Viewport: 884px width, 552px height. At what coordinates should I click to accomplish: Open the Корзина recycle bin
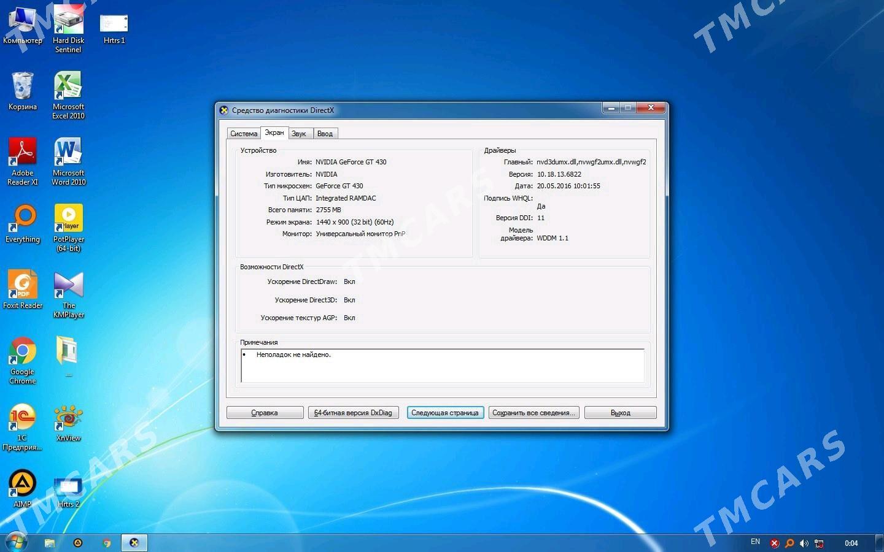[23, 91]
